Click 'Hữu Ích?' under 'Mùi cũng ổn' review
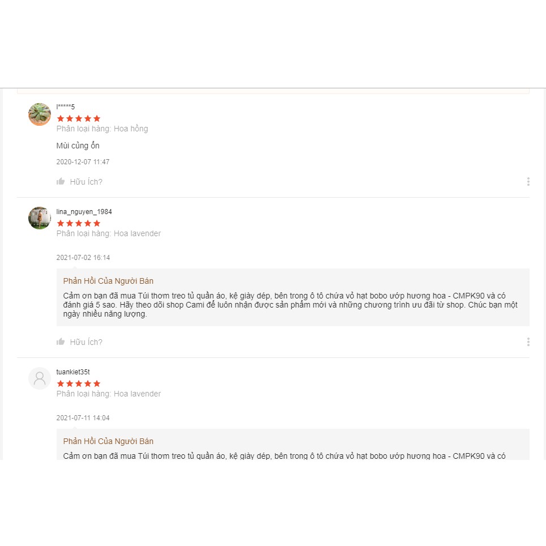 click(86, 182)
